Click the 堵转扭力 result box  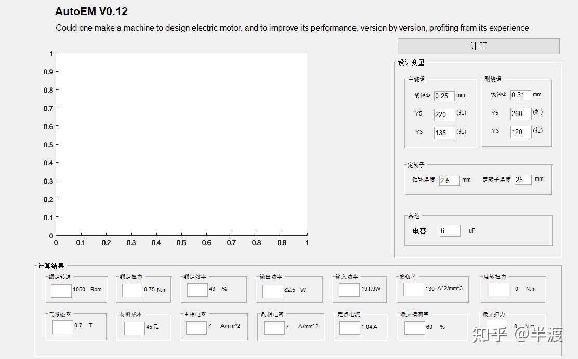(499, 289)
